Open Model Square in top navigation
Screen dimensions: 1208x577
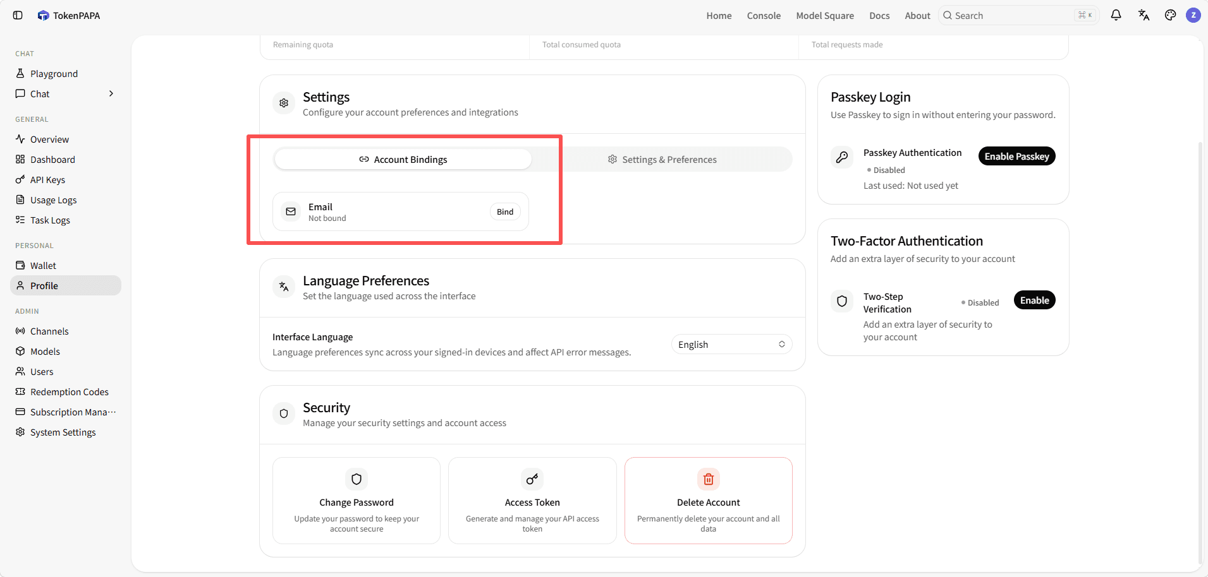pyautogui.click(x=825, y=15)
